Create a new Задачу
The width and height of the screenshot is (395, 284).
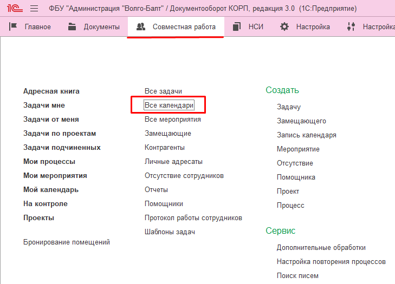(x=288, y=107)
